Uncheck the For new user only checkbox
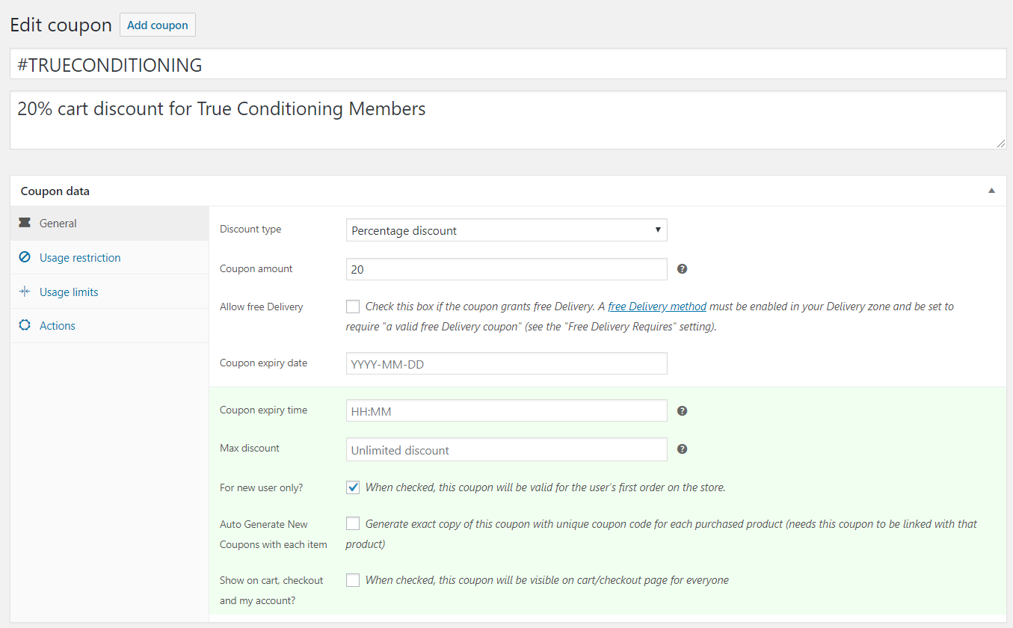This screenshot has width=1013, height=628. tap(353, 487)
